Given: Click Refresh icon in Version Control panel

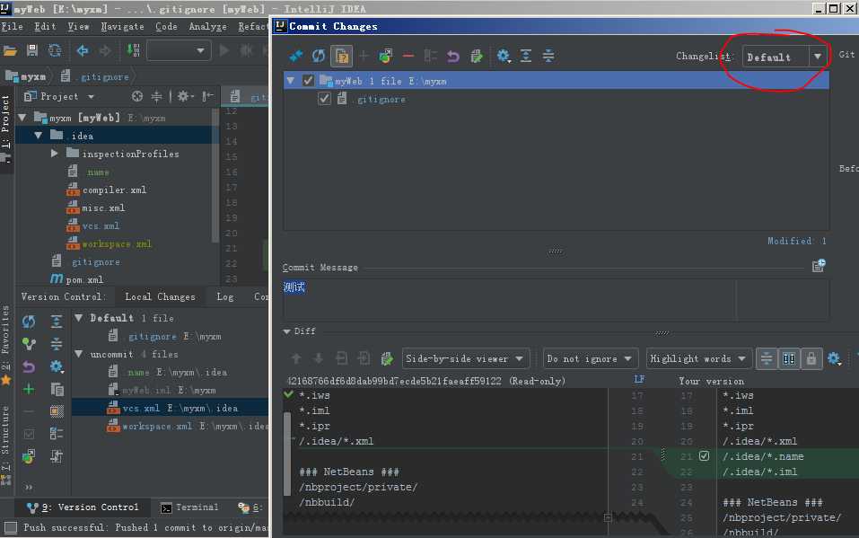Looking at the screenshot, I should (29, 322).
